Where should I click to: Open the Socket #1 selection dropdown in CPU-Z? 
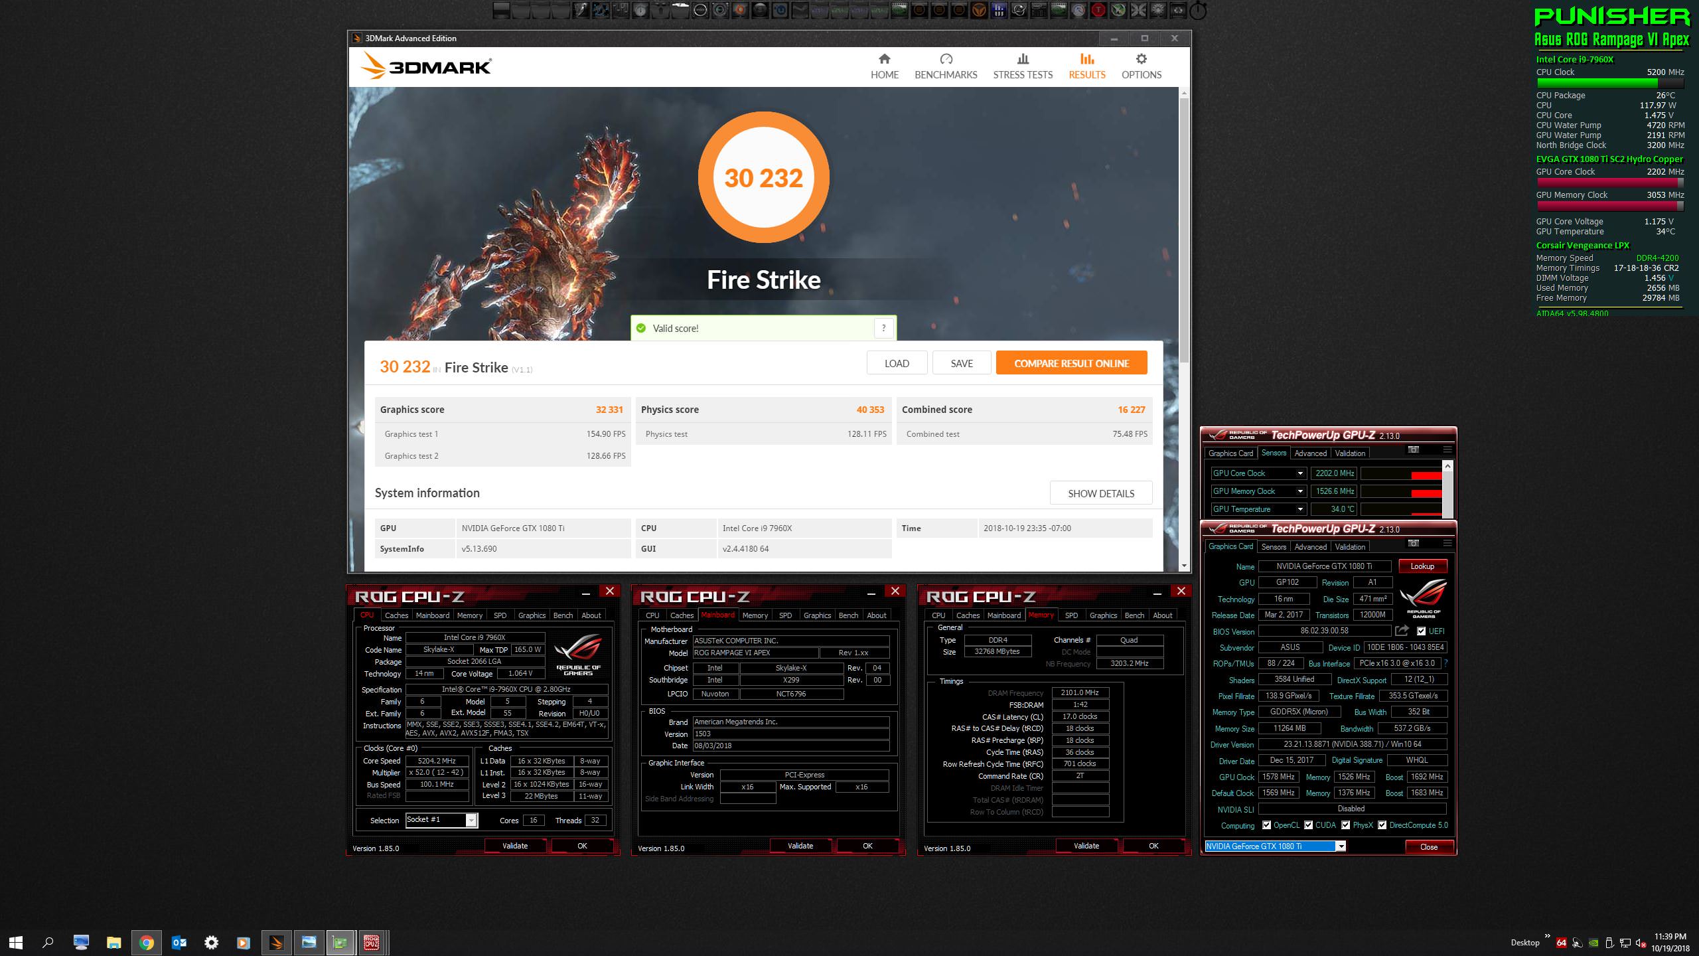[x=471, y=821]
